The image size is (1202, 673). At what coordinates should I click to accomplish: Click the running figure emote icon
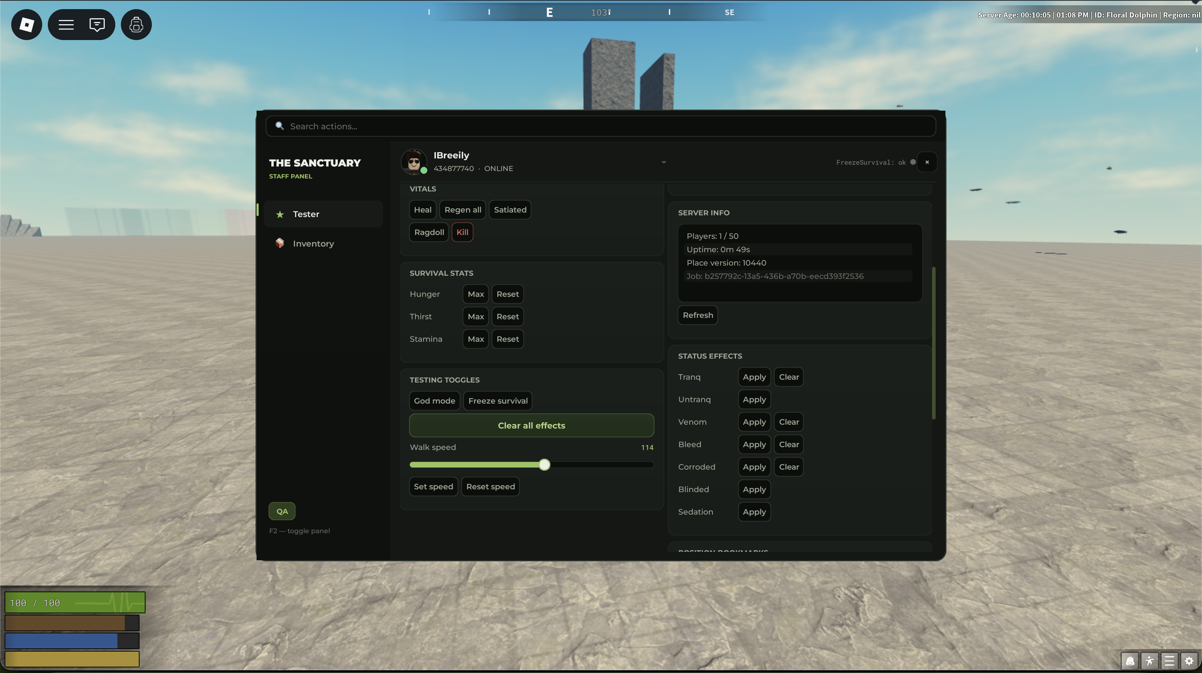pos(1150,661)
